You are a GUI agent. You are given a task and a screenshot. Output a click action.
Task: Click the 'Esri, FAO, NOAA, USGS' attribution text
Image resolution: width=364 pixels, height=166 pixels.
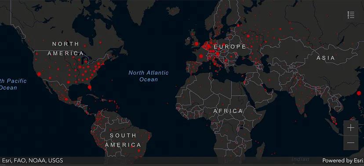(33, 160)
